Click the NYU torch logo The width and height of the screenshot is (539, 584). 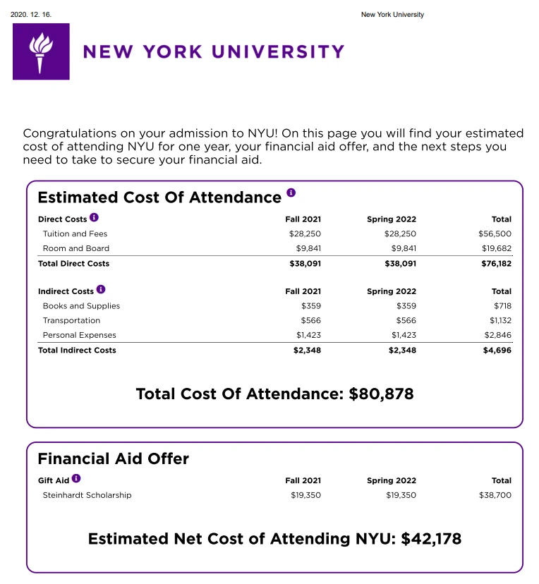pyautogui.click(x=41, y=51)
